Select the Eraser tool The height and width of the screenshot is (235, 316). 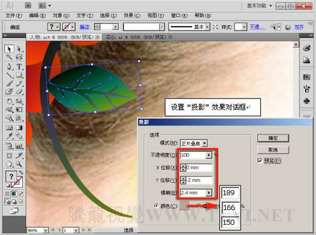(x=19, y=92)
